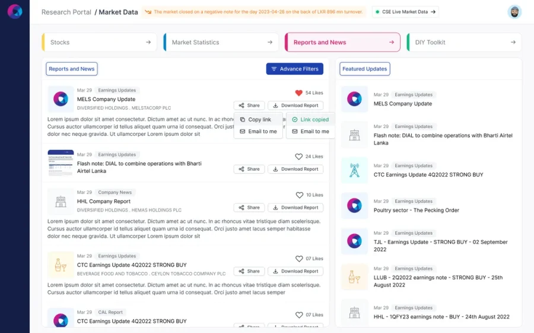Click the Link copied confirmation entry

tap(310, 119)
